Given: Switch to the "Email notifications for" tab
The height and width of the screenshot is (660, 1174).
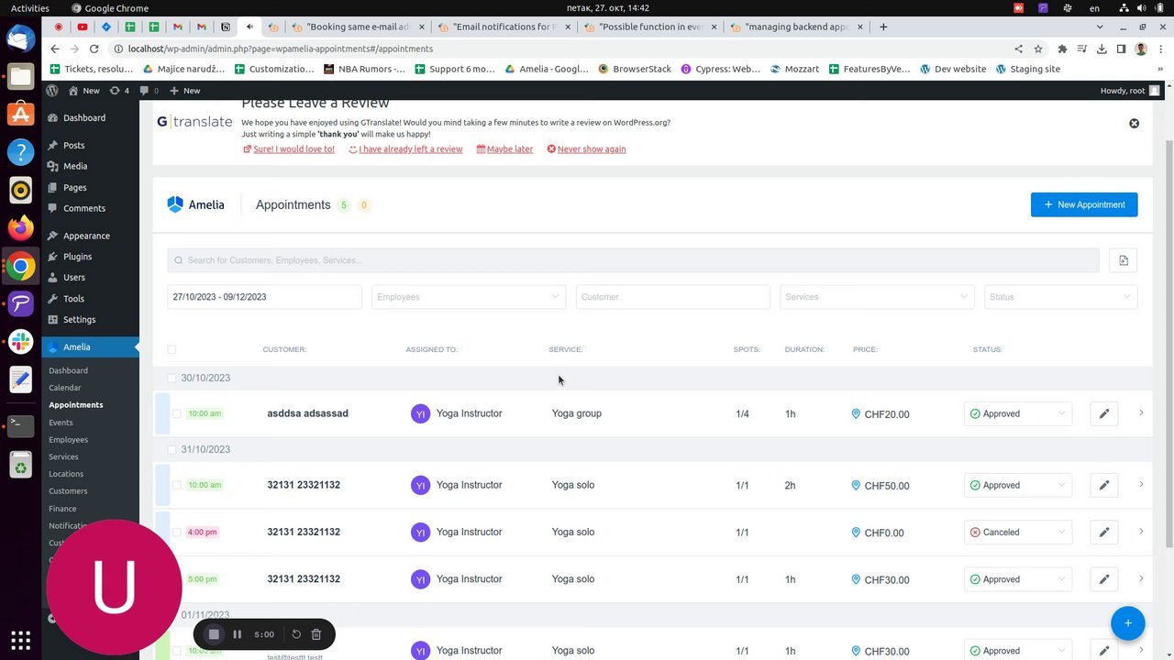Looking at the screenshot, I should (x=503, y=27).
